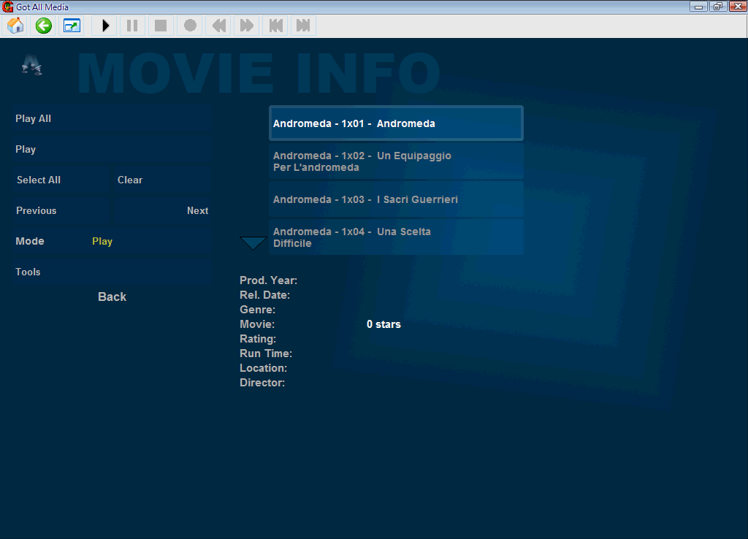Click the Home icon in toolbar
Image resolution: width=748 pixels, height=539 pixels.
(x=15, y=26)
